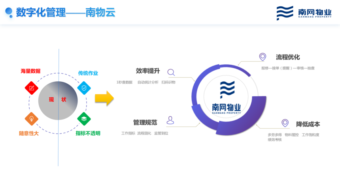Click the center ring 南网物业 logo

[227, 97]
